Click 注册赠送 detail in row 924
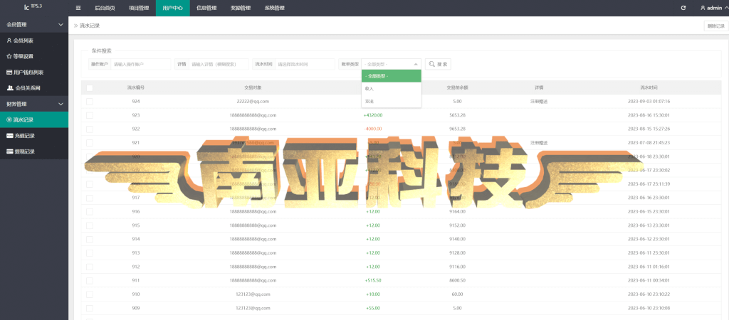The width and height of the screenshot is (729, 320). click(x=539, y=101)
